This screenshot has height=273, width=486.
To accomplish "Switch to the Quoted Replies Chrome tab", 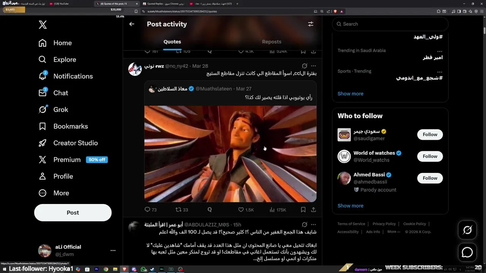I will coord(163,4).
